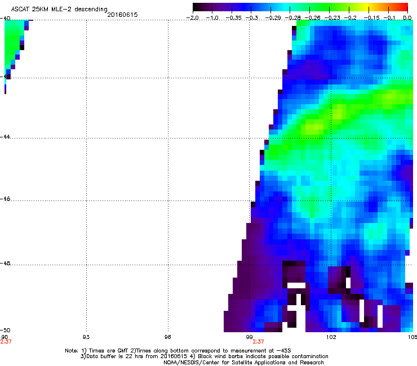Click the color bar label '-0.2'

[350, 18]
